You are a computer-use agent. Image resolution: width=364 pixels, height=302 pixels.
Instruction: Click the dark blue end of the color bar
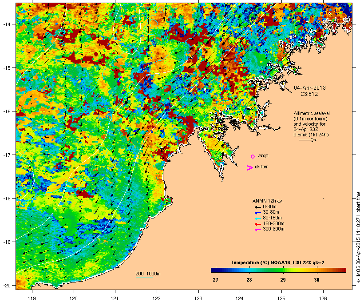tap(213, 270)
